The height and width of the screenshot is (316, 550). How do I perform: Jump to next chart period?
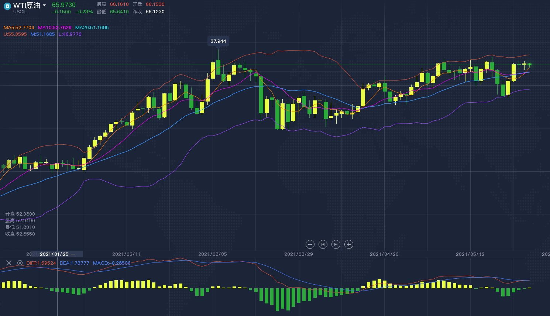click(x=336, y=244)
